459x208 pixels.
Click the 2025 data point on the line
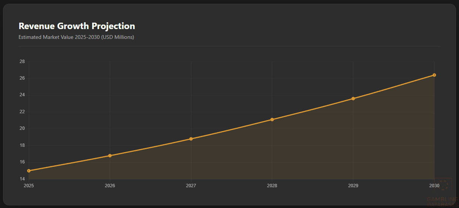29,171
